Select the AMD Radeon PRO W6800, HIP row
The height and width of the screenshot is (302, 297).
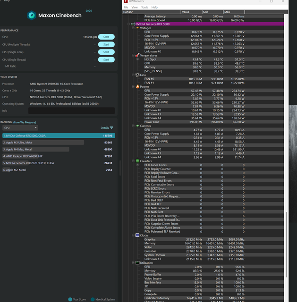(58, 156)
